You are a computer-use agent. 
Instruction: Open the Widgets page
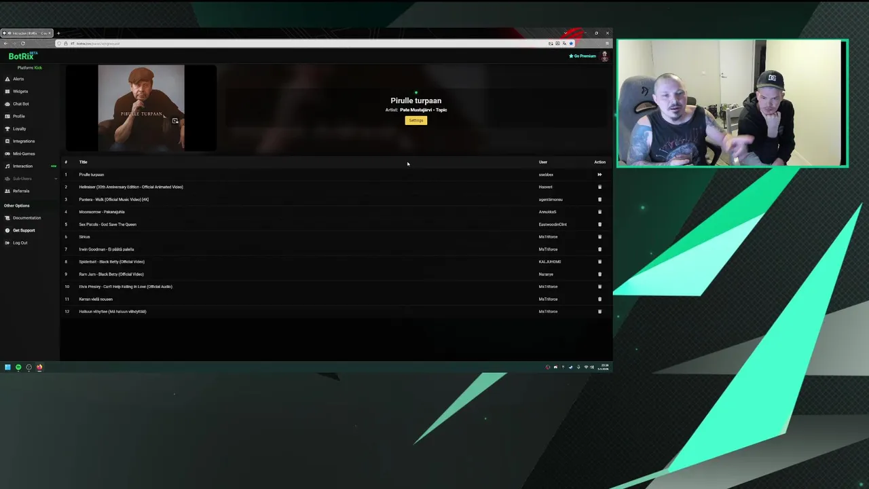(x=20, y=91)
